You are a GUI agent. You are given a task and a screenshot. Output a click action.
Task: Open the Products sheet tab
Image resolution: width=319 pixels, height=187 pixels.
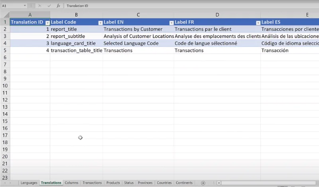click(x=113, y=183)
